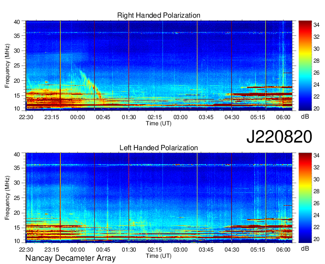Screen dimensions: 325x264
Task: Click the 40 MHz tick on Left Handed frequency axis
Action: (x=17, y=154)
